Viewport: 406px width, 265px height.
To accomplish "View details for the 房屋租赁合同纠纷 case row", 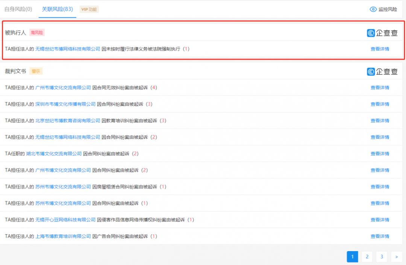I will [380, 187].
